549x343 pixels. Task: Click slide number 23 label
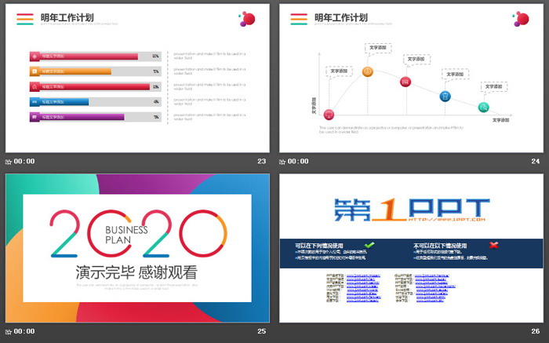[261, 161]
